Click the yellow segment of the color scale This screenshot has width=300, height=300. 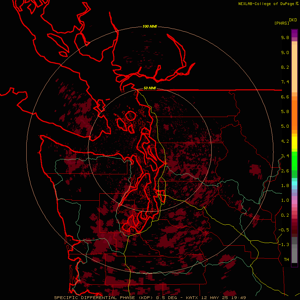tap(294, 143)
